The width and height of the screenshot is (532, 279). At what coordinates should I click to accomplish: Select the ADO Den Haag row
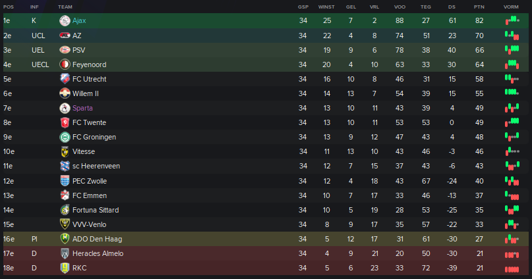click(x=266, y=239)
